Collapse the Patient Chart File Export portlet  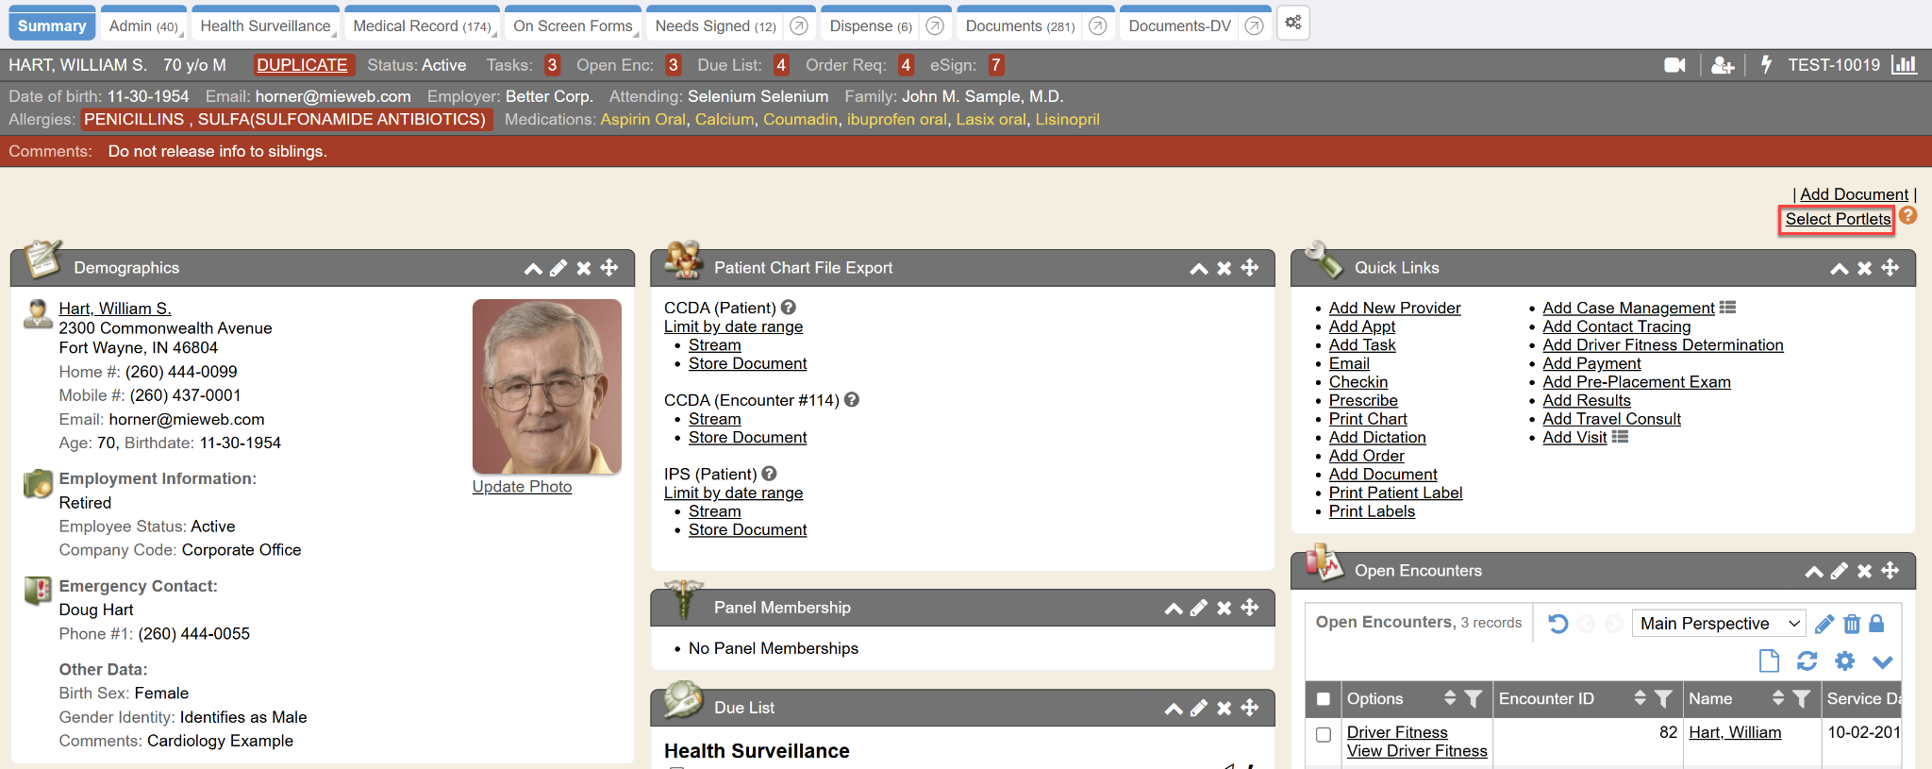tap(1198, 268)
